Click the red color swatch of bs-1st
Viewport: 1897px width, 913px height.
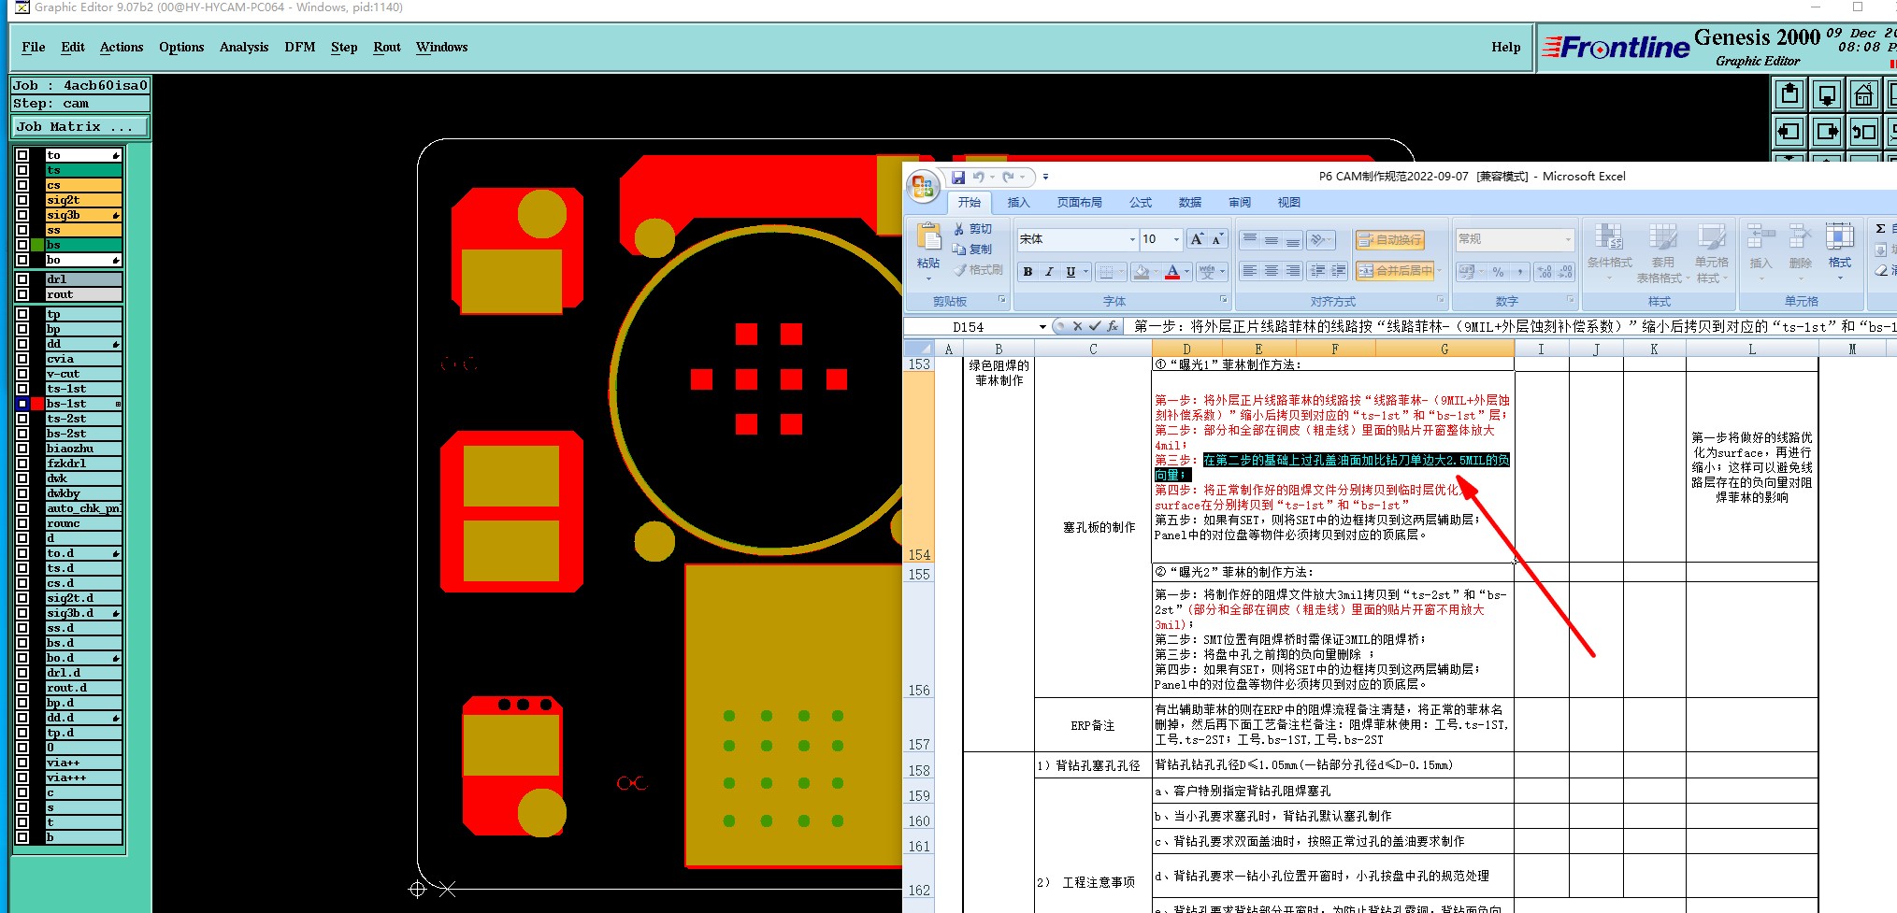(37, 404)
